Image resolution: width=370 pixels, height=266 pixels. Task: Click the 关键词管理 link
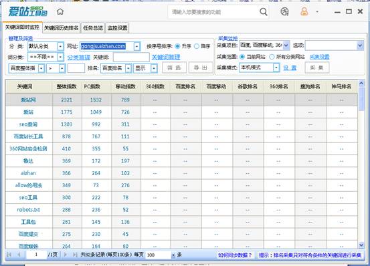click(166, 57)
